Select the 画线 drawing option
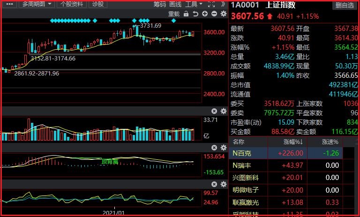Viewport: 360px width, 217px height. 175,4
